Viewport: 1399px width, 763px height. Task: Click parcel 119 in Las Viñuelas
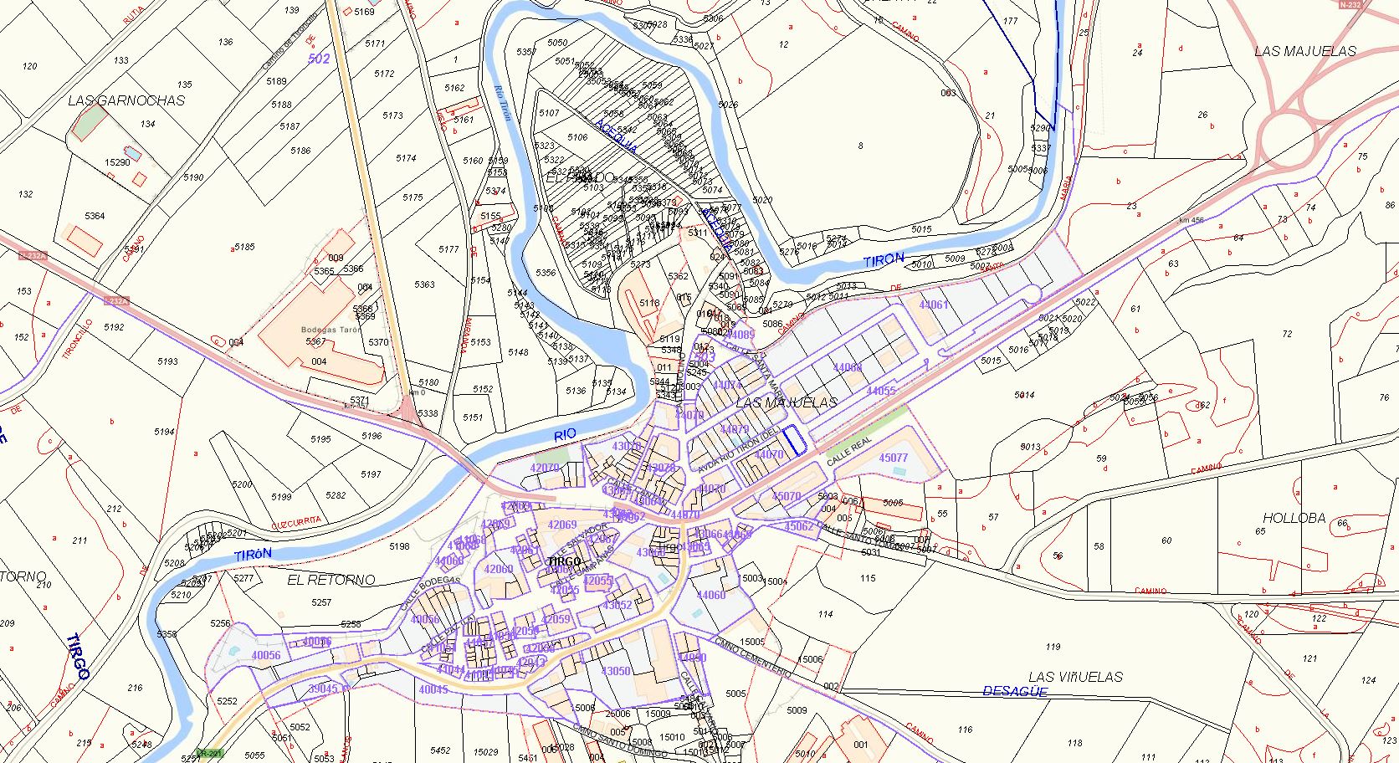1053,647
